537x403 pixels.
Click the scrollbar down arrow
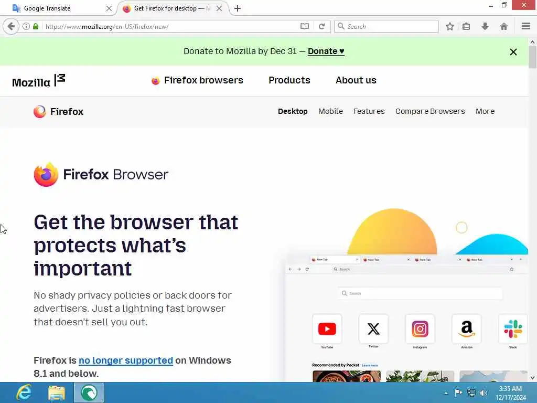pyautogui.click(x=532, y=378)
